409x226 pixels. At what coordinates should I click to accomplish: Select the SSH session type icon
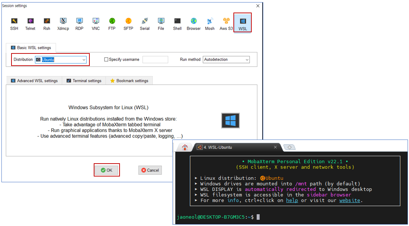(14, 24)
